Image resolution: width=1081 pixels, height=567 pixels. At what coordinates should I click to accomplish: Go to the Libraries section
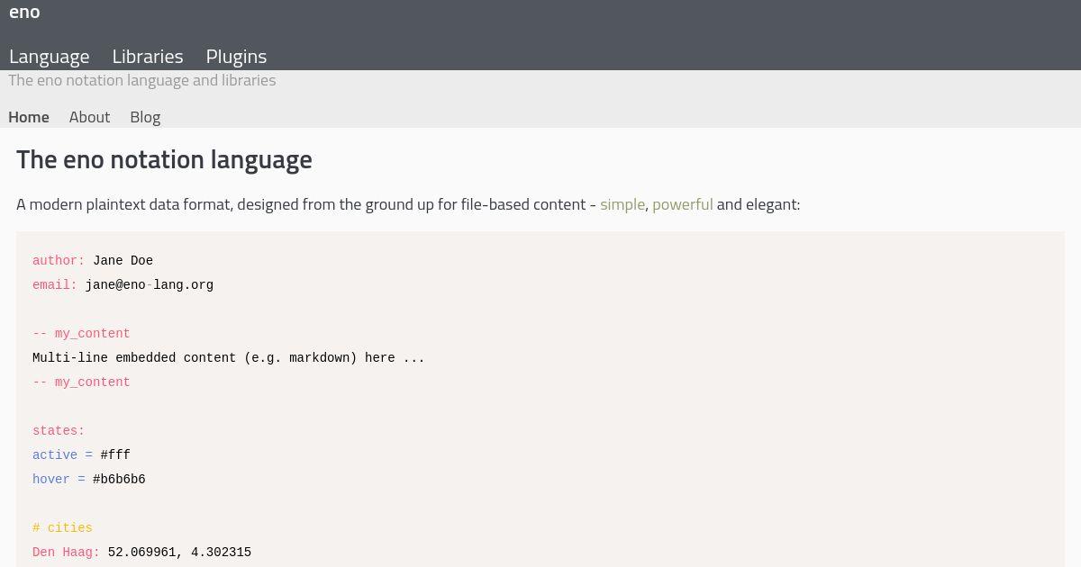click(x=148, y=56)
